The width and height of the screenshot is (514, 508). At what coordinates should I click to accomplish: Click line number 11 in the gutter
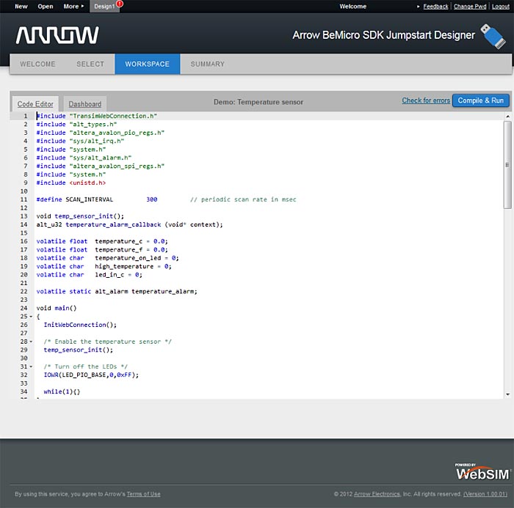click(24, 199)
